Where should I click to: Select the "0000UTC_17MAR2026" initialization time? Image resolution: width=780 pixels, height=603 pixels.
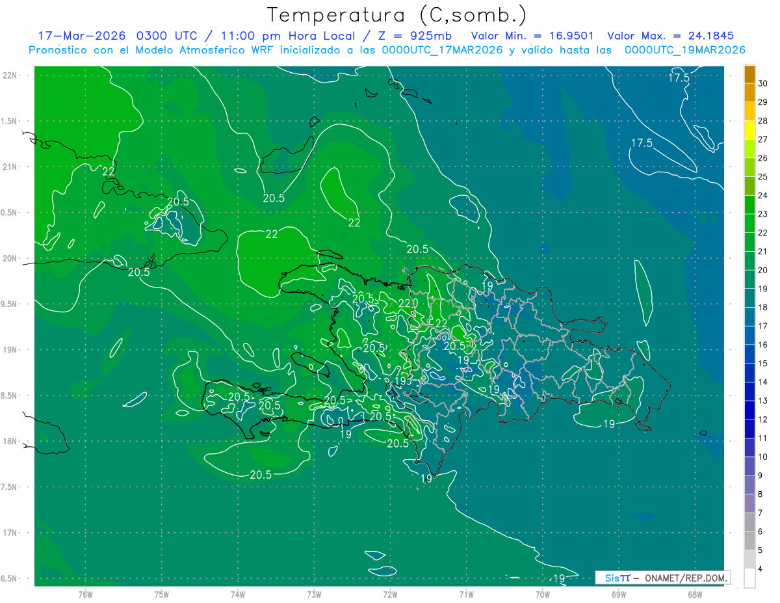pos(441,50)
